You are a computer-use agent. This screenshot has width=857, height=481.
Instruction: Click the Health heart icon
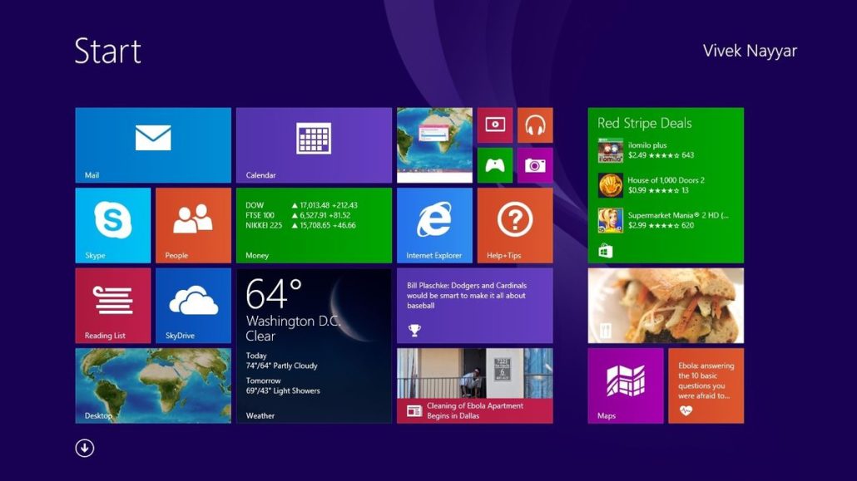point(686,410)
